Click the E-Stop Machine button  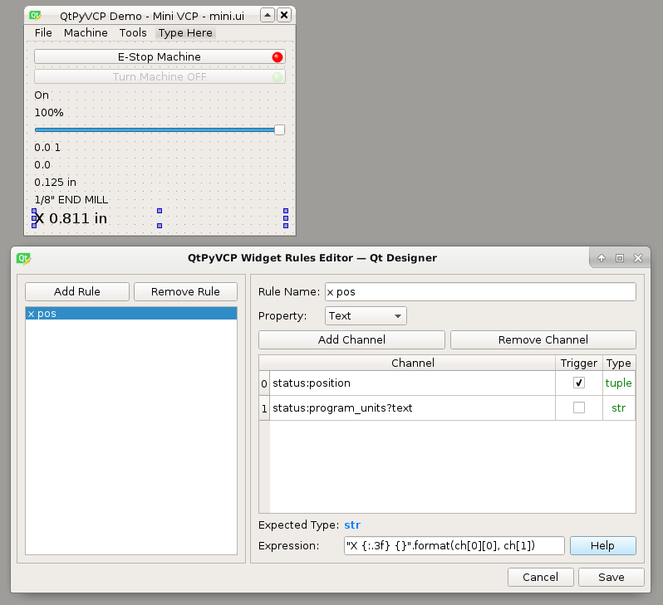(x=160, y=57)
